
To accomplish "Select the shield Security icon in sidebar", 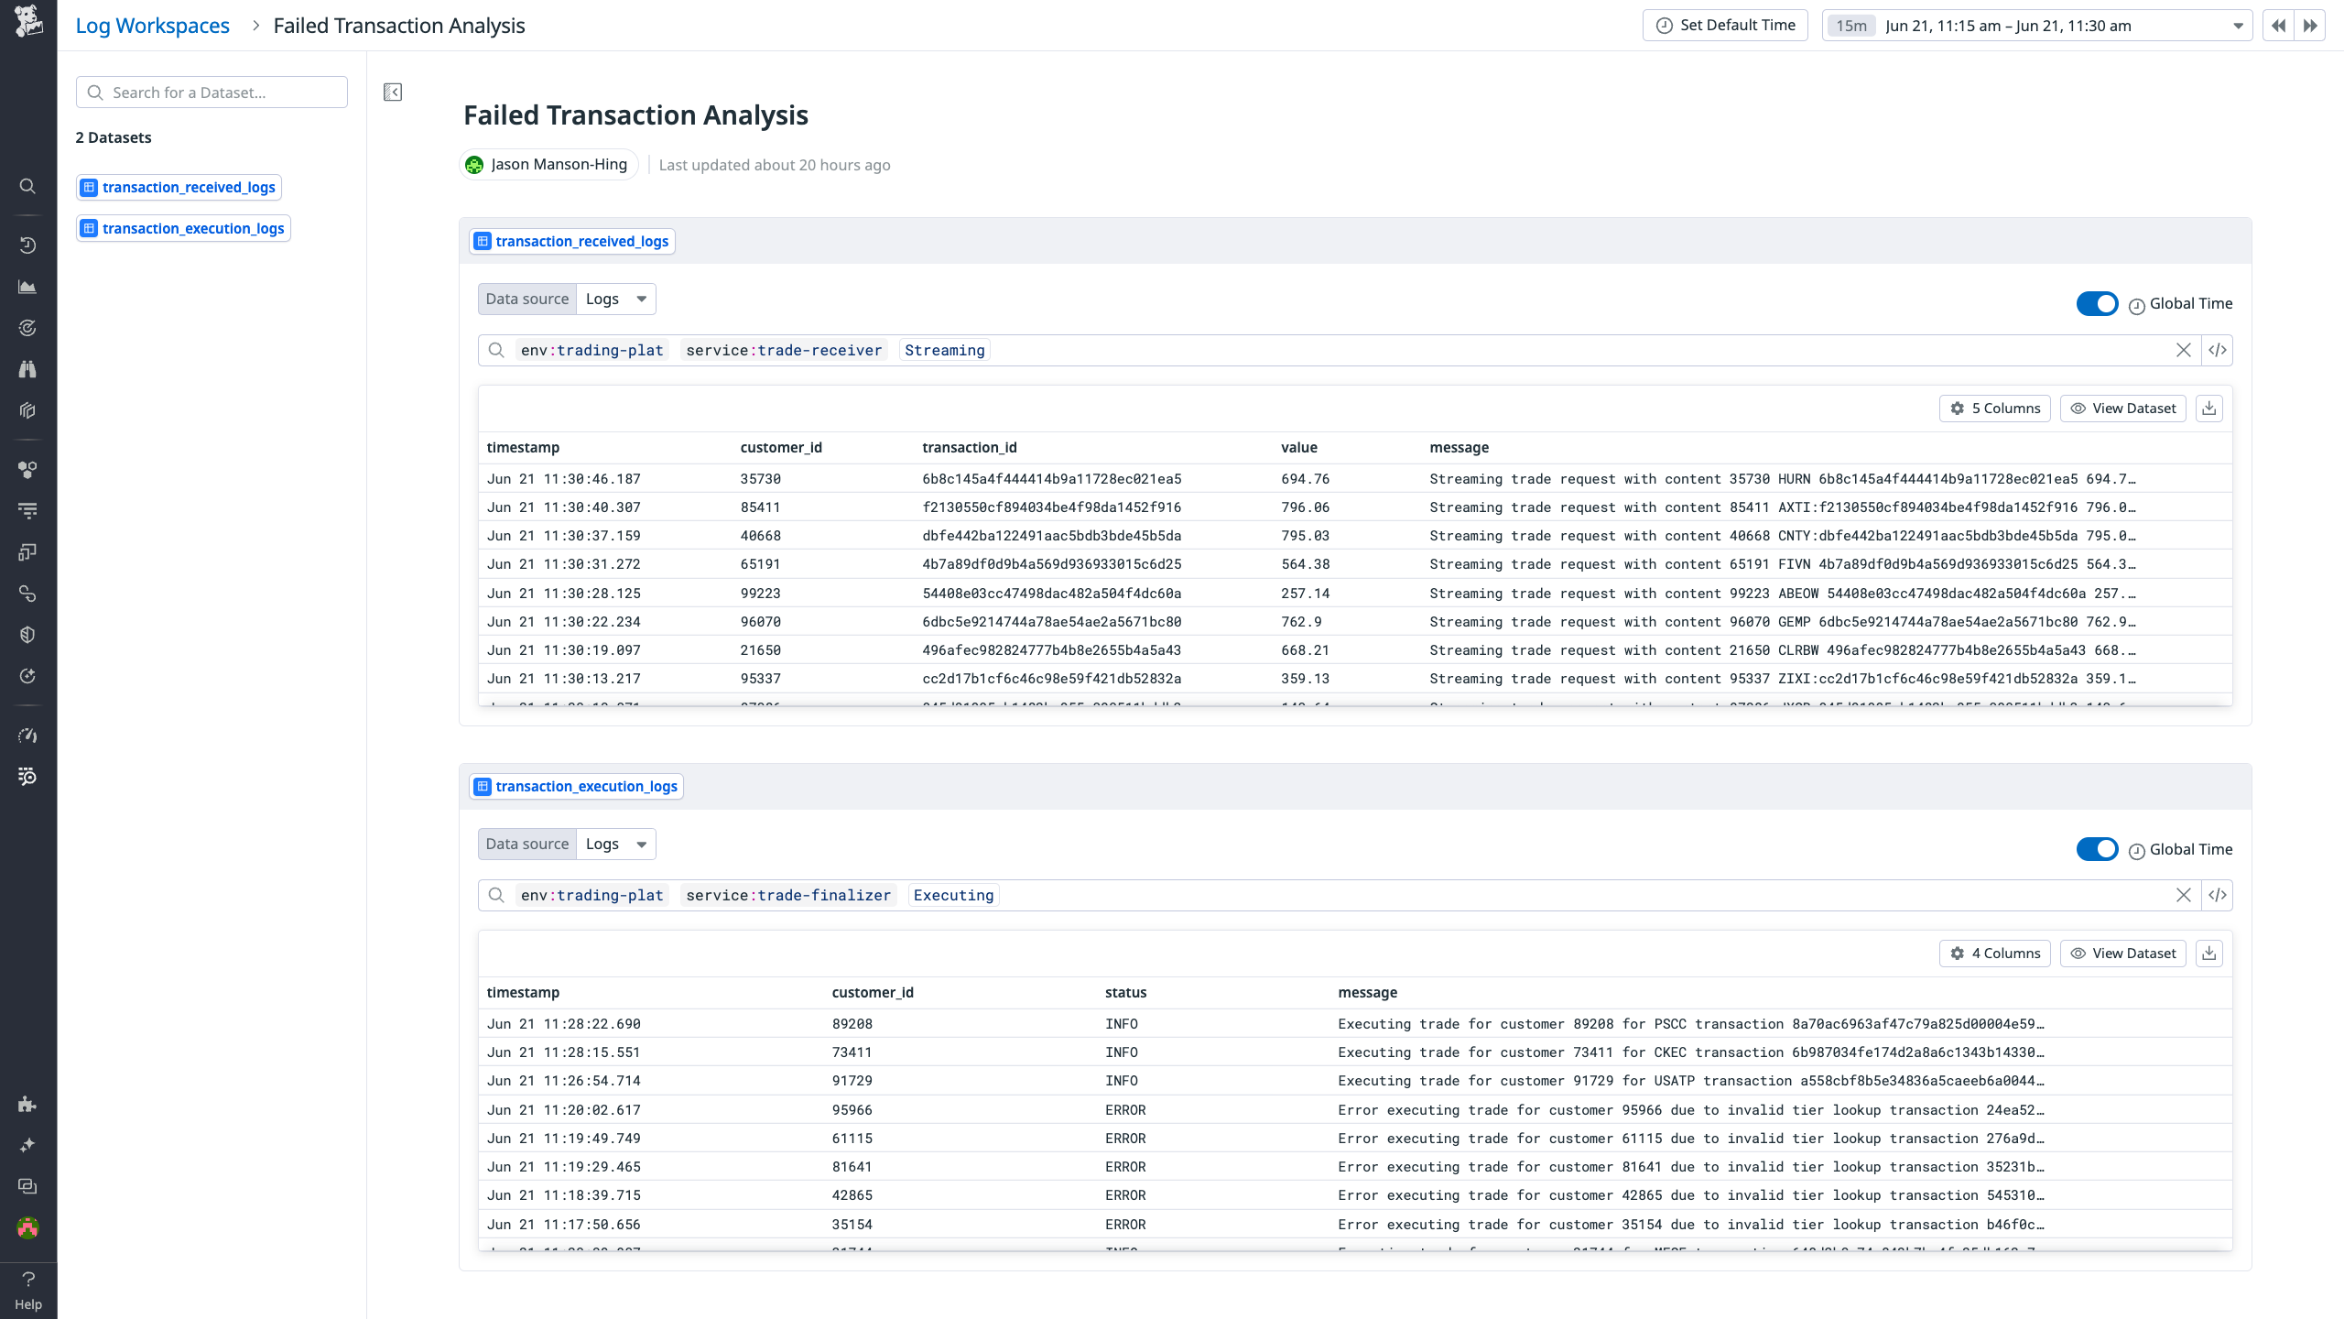I will tap(27, 633).
